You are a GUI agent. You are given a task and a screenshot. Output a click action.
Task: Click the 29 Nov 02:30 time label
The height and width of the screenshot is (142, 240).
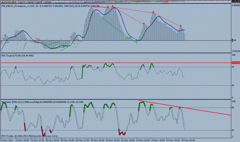pos(143,140)
